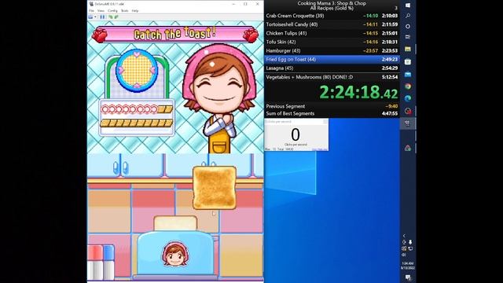The width and height of the screenshot is (503, 283).
Task: Open the notification center icon
Action: tap(408, 277)
